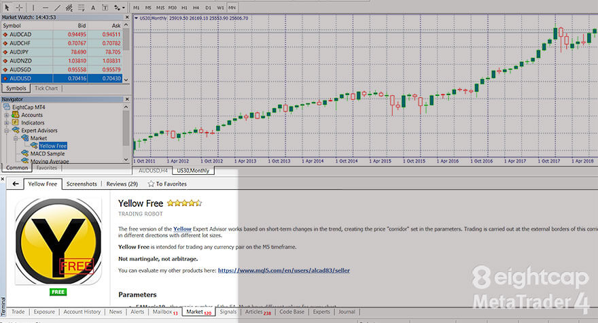Collapse the Expert Advisors node
This screenshot has height=323, width=598.
pos(7,130)
